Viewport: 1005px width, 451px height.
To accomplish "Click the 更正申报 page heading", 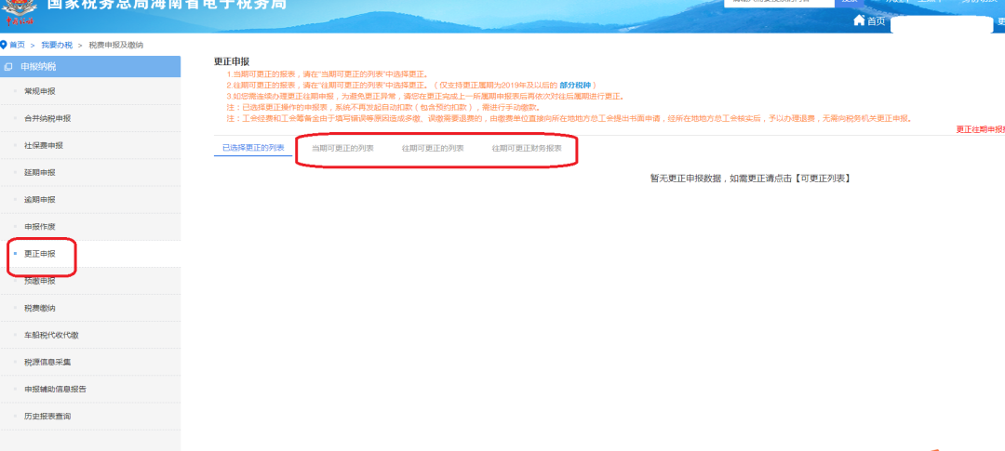I will click(232, 61).
